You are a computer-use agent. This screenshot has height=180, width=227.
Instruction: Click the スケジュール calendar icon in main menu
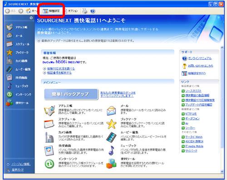click(x=49, y=124)
